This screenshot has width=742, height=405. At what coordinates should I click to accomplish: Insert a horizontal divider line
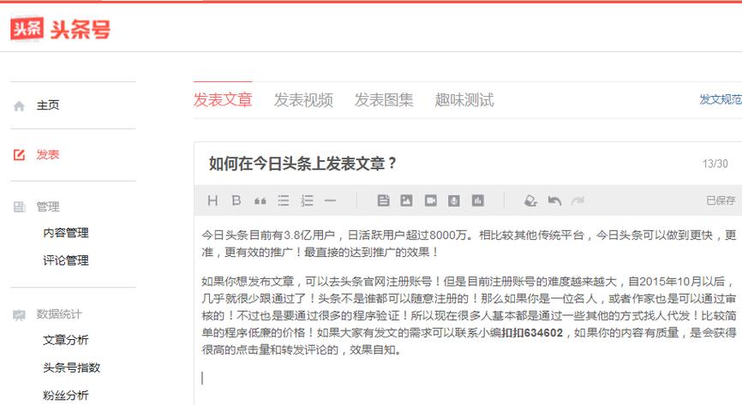[x=331, y=200]
